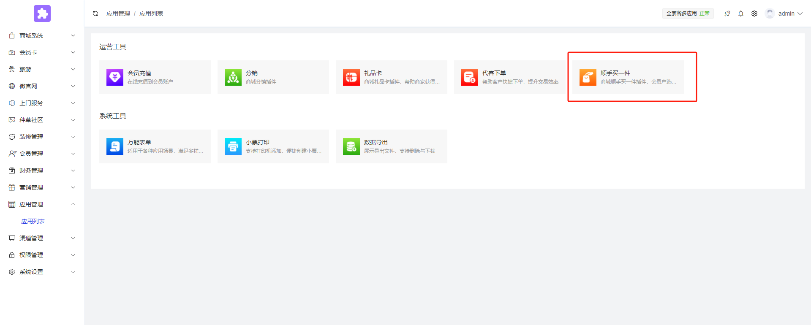This screenshot has width=811, height=325.
Task: Open the notification bell
Action: click(x=741, y=14)
